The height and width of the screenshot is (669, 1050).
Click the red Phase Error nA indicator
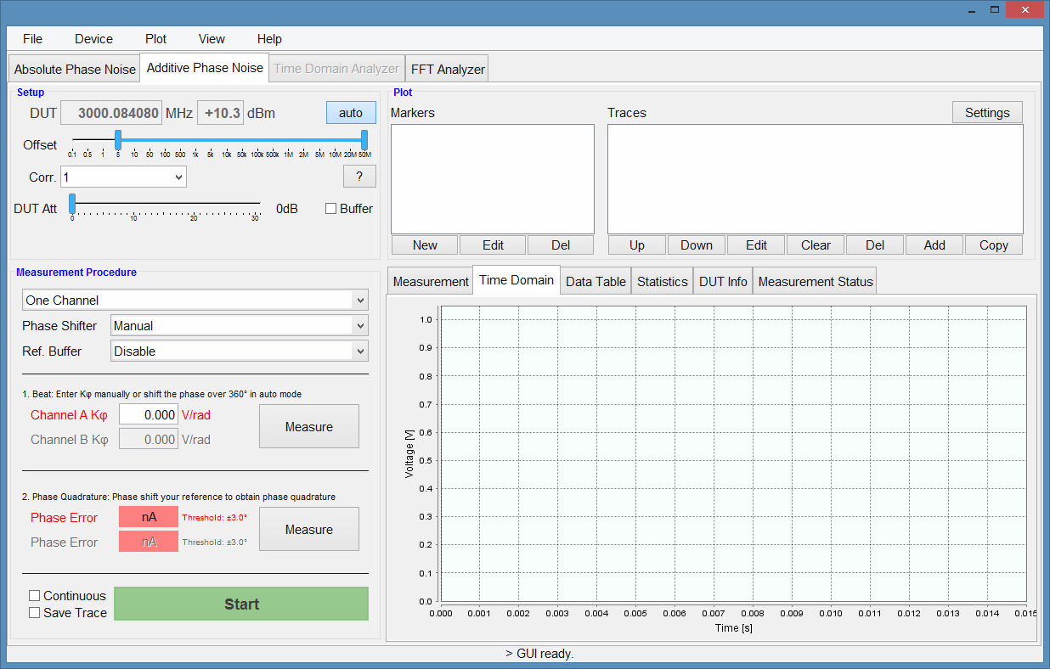[149, 518]
